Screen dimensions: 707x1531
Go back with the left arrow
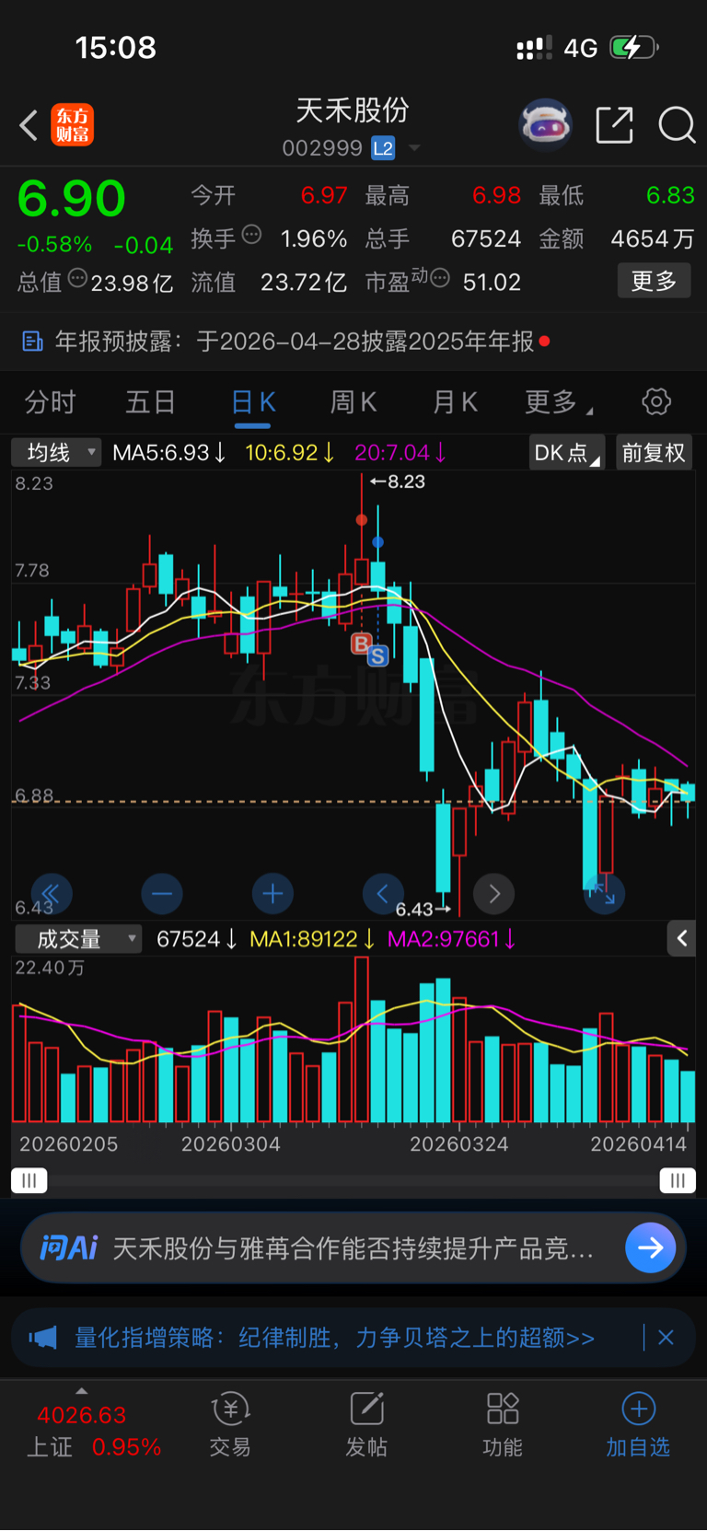click(29, 125)
